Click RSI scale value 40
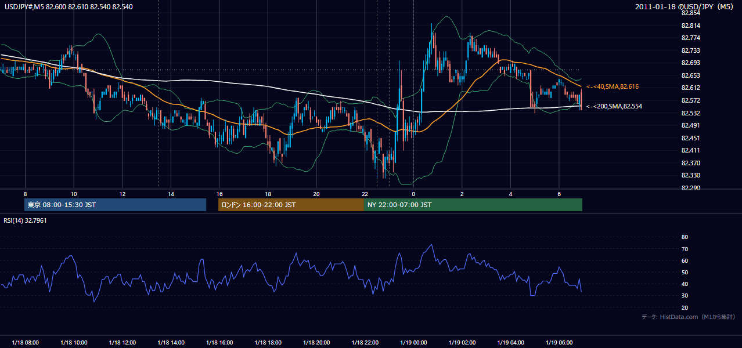Viewport: 742px width, 348px height. tap(685, 284)
